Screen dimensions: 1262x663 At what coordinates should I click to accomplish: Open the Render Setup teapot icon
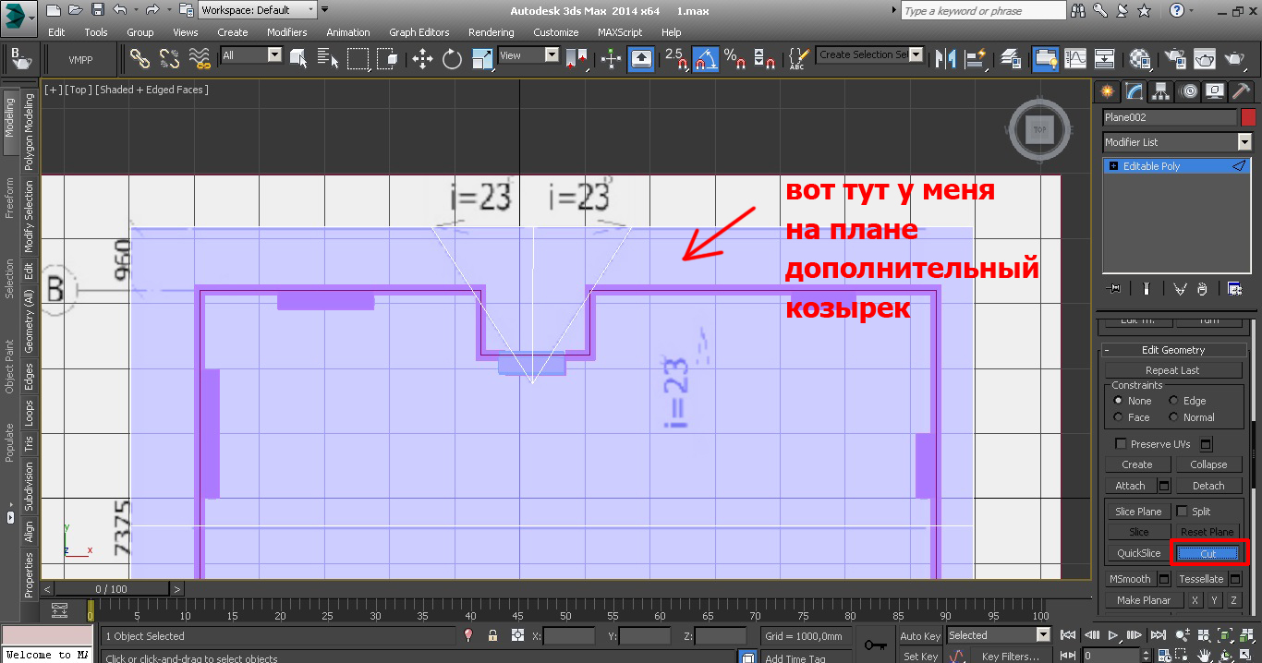(1175, 59)
